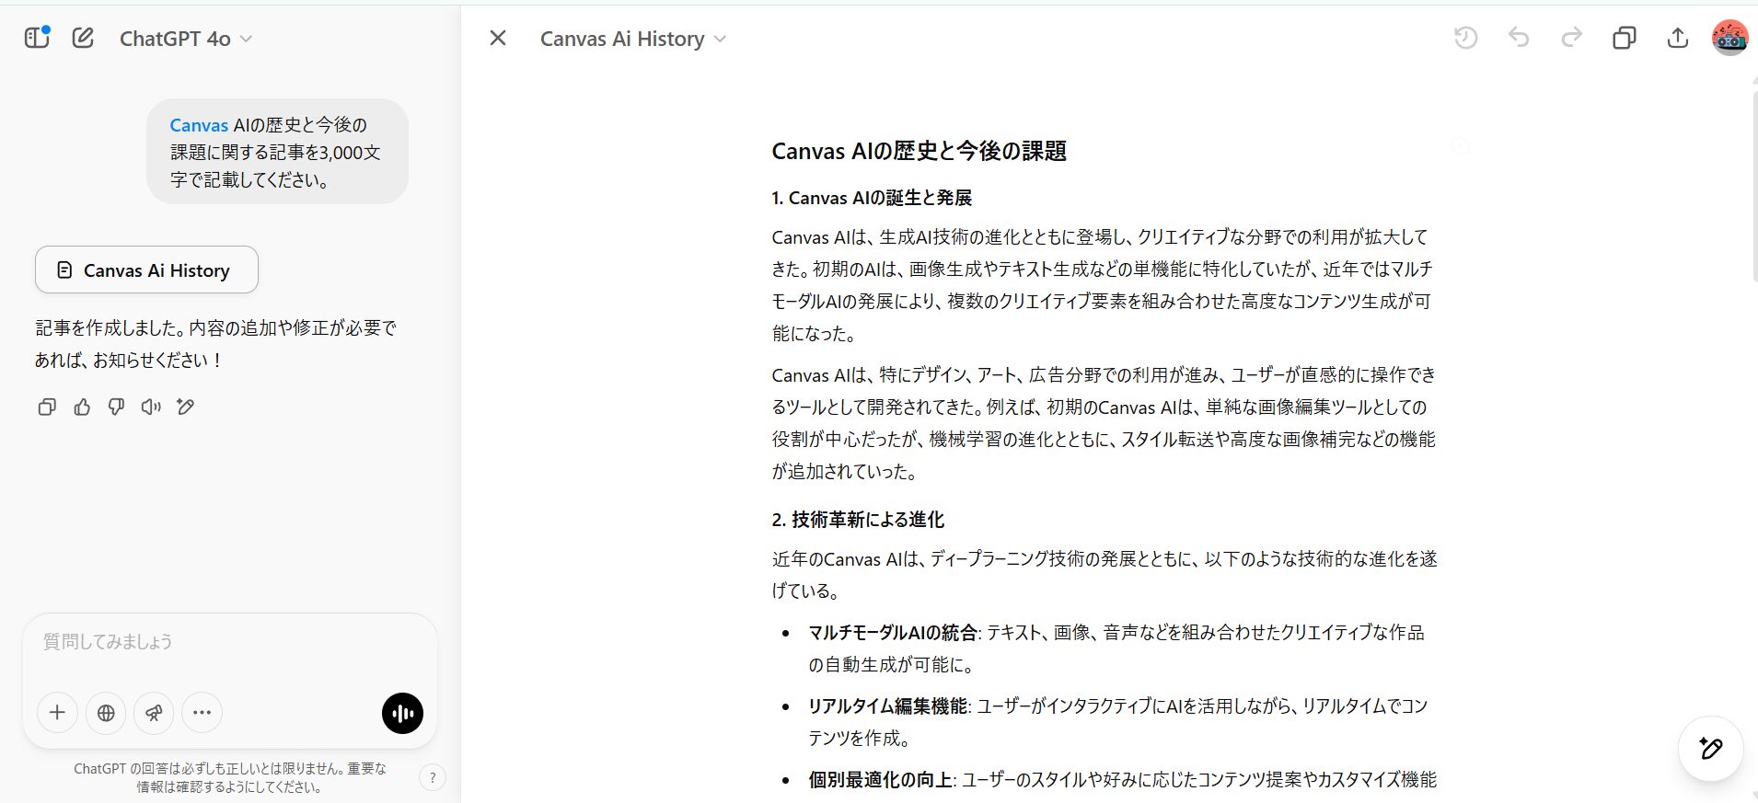The width and height of the screenshot is (1758, 803).
Task: Click the Canvas link in user prompt
Action: point(199,125)
